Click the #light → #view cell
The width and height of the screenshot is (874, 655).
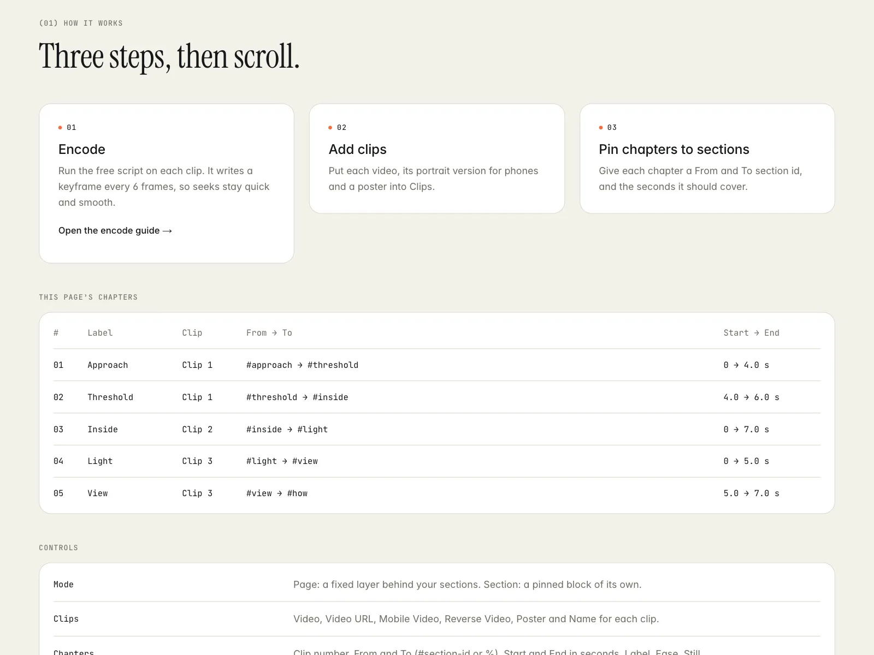tap(282, 461)
